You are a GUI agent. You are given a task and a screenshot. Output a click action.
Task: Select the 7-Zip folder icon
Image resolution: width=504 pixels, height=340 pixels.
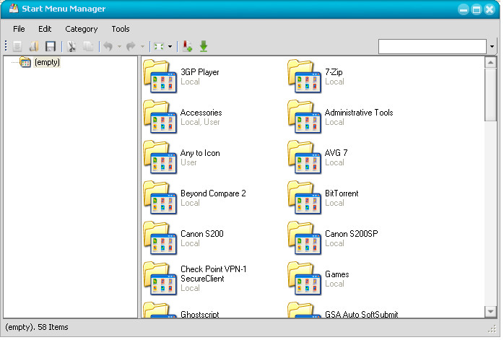coord(304,77)
